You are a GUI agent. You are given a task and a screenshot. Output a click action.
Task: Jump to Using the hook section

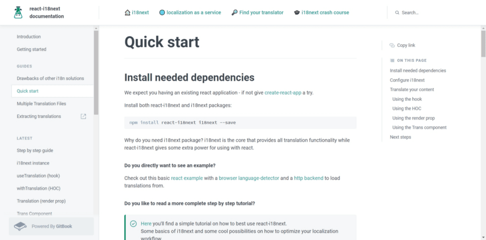point(407,99)
